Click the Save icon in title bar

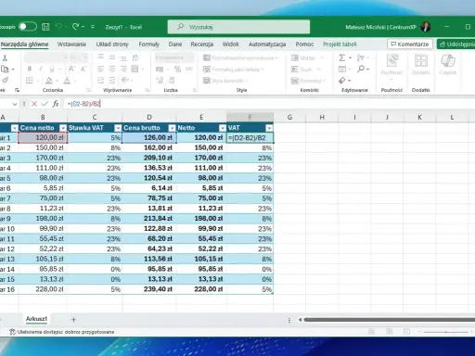click(45, 27)
